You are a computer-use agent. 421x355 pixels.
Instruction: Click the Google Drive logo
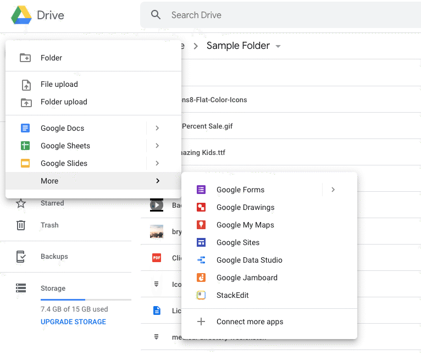21,15
